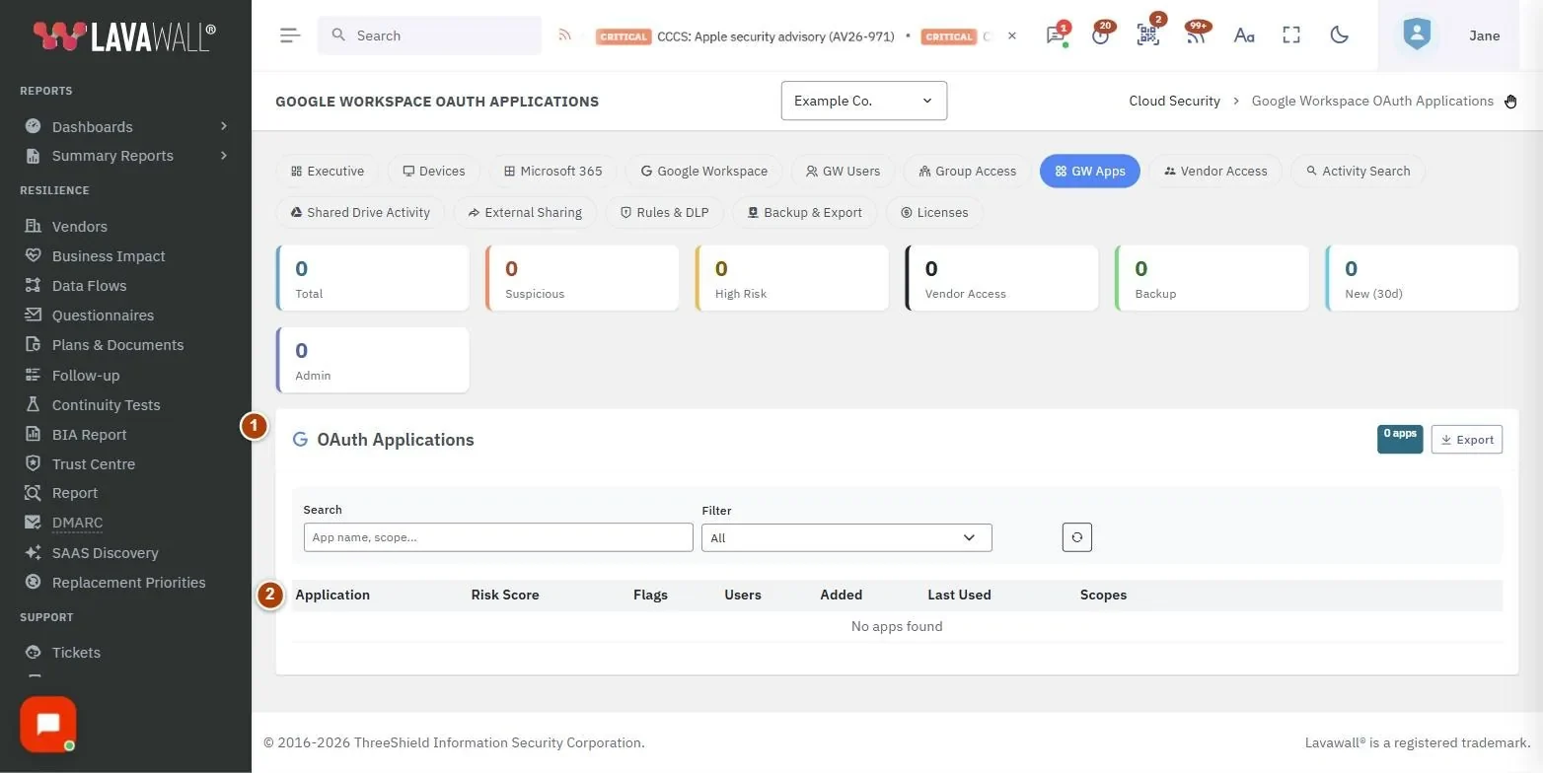Toggle fullscreen mode icon
The image size is (1543, 773).
click(1291, 35)
